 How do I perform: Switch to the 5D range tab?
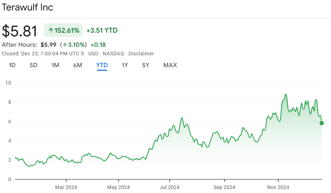pyautogui.click(x=33, y=65)
